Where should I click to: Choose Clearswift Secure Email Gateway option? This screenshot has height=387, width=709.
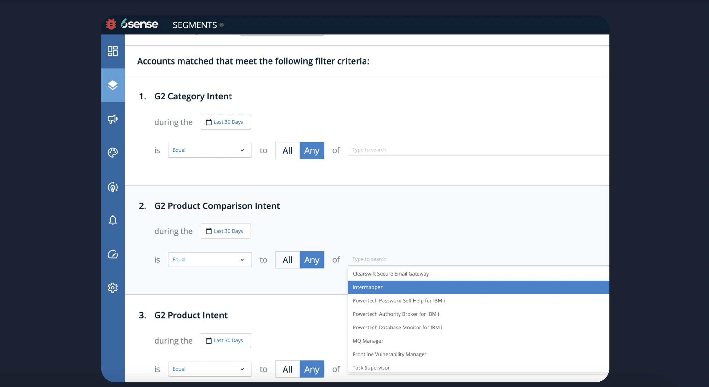click(390, 274)
